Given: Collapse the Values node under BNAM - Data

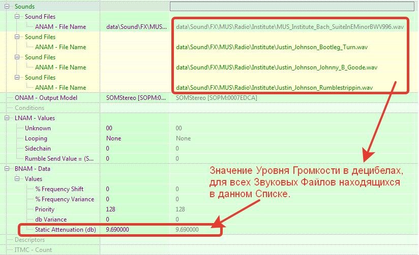Looking at the screenshot, I should coord(17,179).
